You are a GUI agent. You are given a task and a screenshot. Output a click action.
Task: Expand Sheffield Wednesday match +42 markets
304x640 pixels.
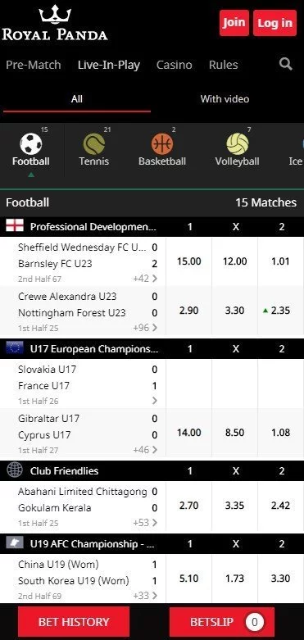pos(145,279)
